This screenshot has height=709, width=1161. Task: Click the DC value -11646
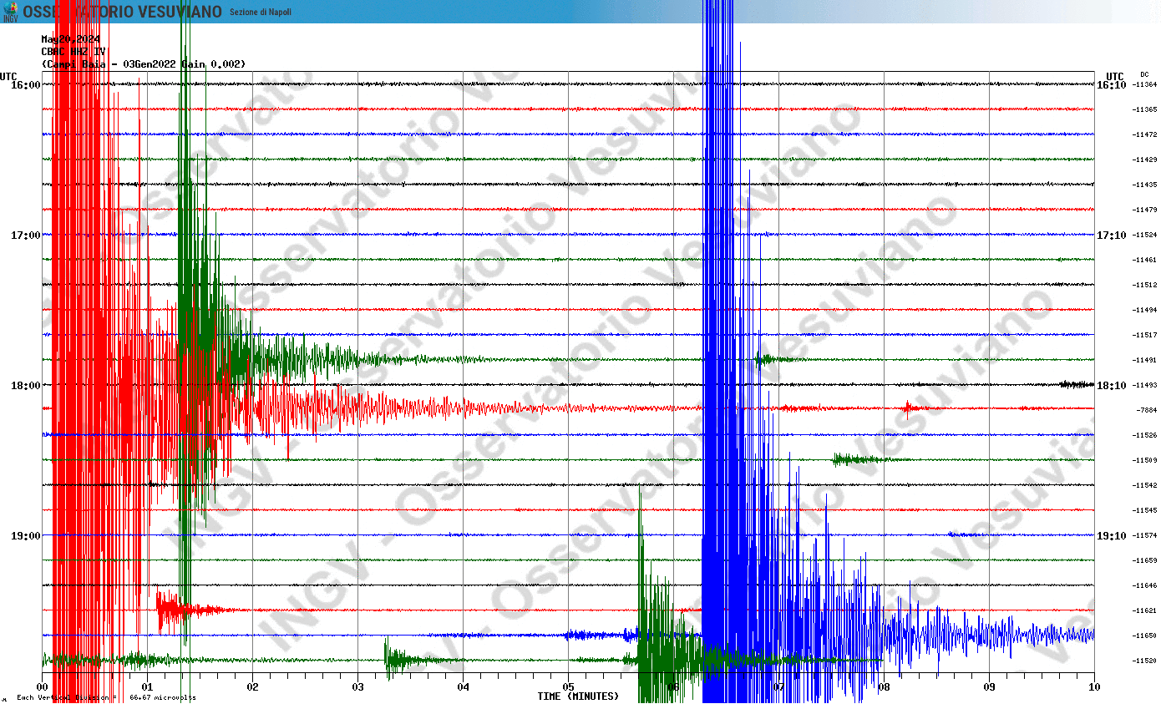(x=1144, y=585)
